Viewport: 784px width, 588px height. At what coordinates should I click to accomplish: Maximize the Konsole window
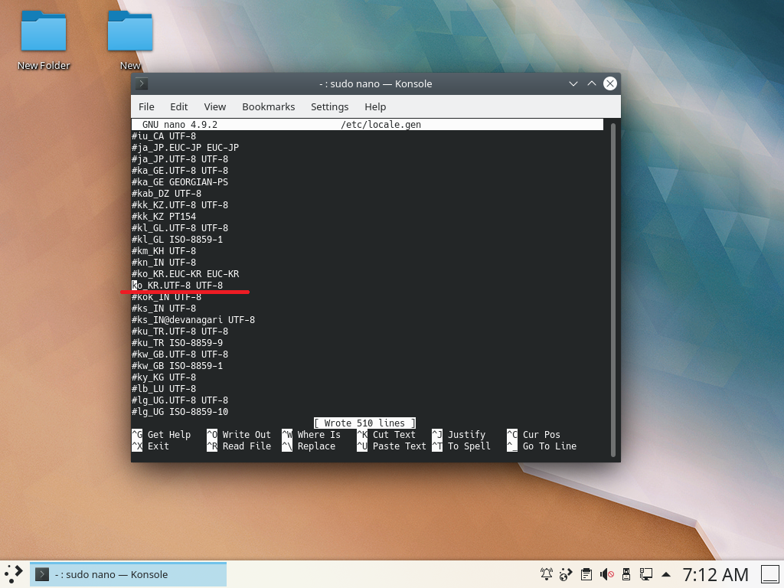[592, 83]
